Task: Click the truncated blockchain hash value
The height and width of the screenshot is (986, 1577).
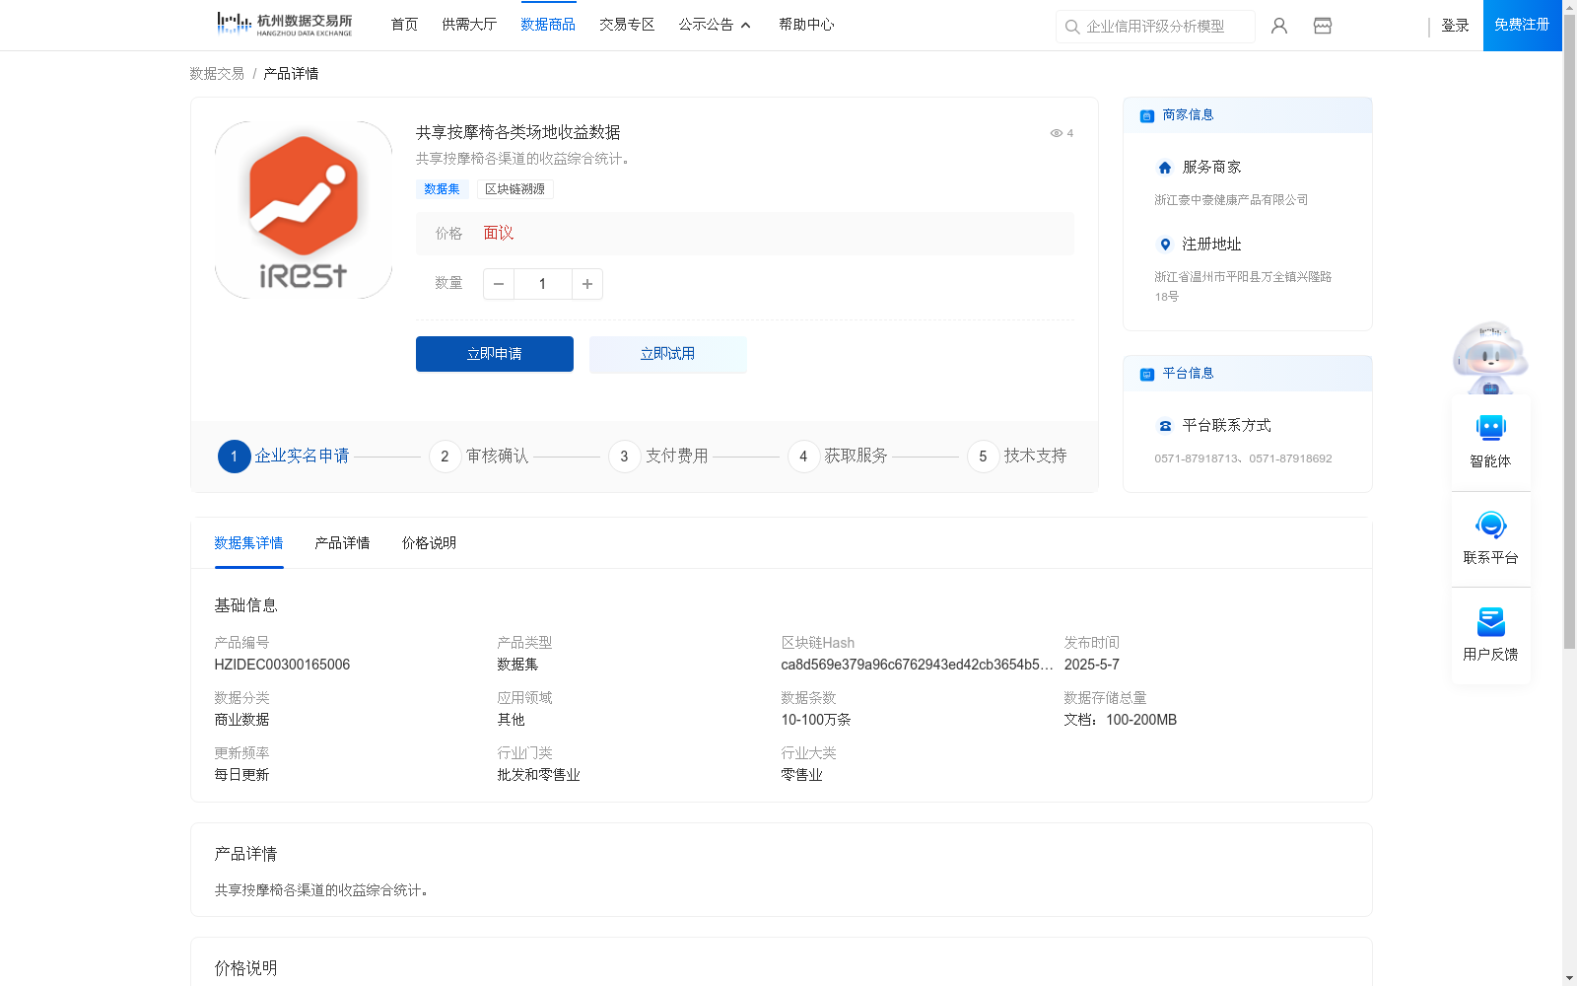Action: pos(917,665)
